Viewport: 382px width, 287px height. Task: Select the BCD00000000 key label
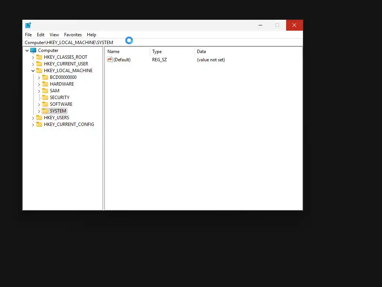(x=63, y=77)
